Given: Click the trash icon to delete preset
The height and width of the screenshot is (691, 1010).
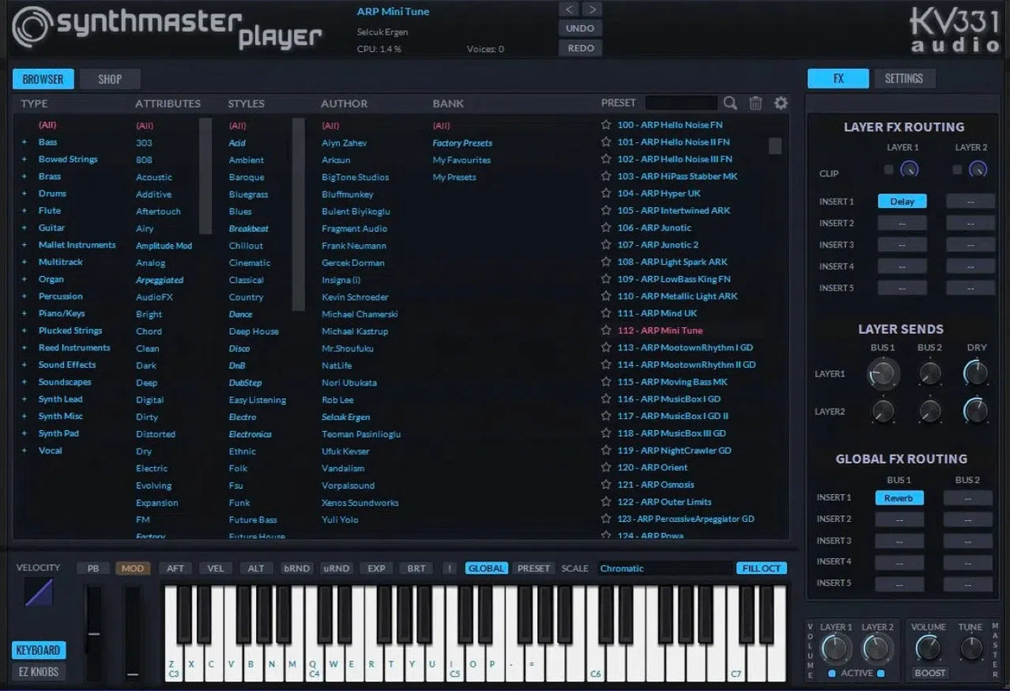Looking at the screenshot, I should click(x=755, y=103).
